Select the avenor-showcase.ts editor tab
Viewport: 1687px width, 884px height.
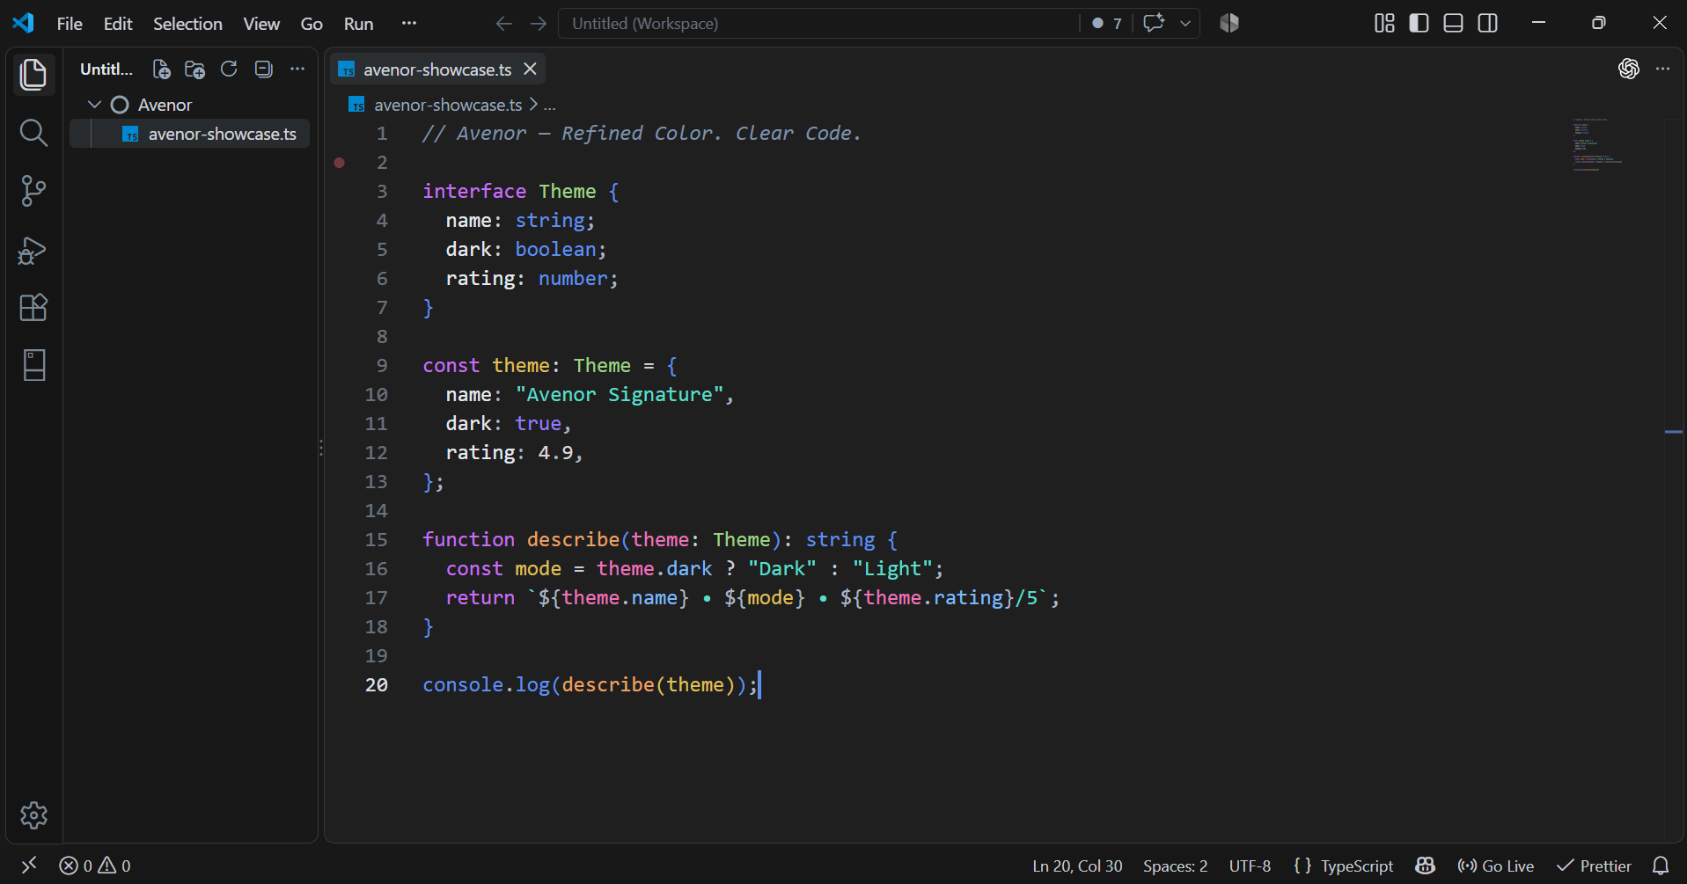437,69
